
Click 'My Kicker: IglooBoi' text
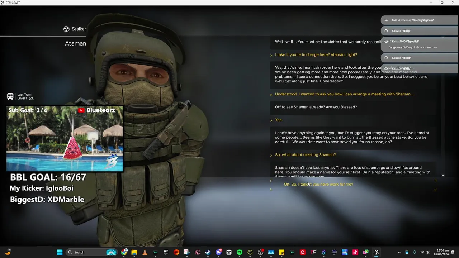click(42, 188)
